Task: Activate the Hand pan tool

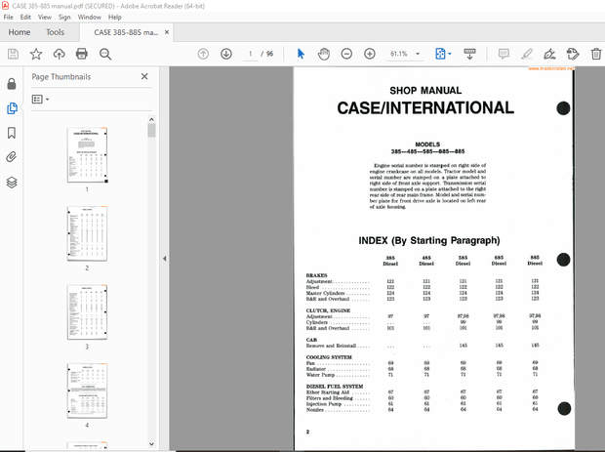Action: [x=324, y=54]
